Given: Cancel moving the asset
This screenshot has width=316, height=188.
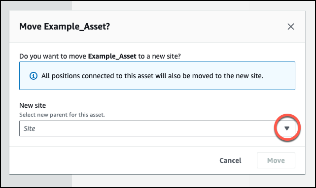Looking at the screenshot, I should (230, 160).
